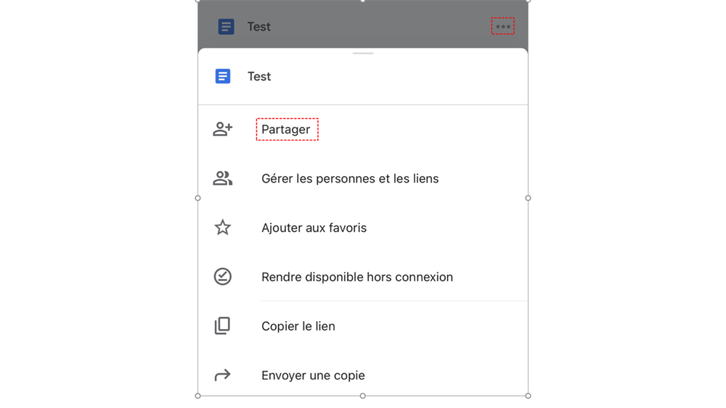Click the copy link pages icon
Screen dimensions: 726x408
pyautogui.click(x=223, y=325)
